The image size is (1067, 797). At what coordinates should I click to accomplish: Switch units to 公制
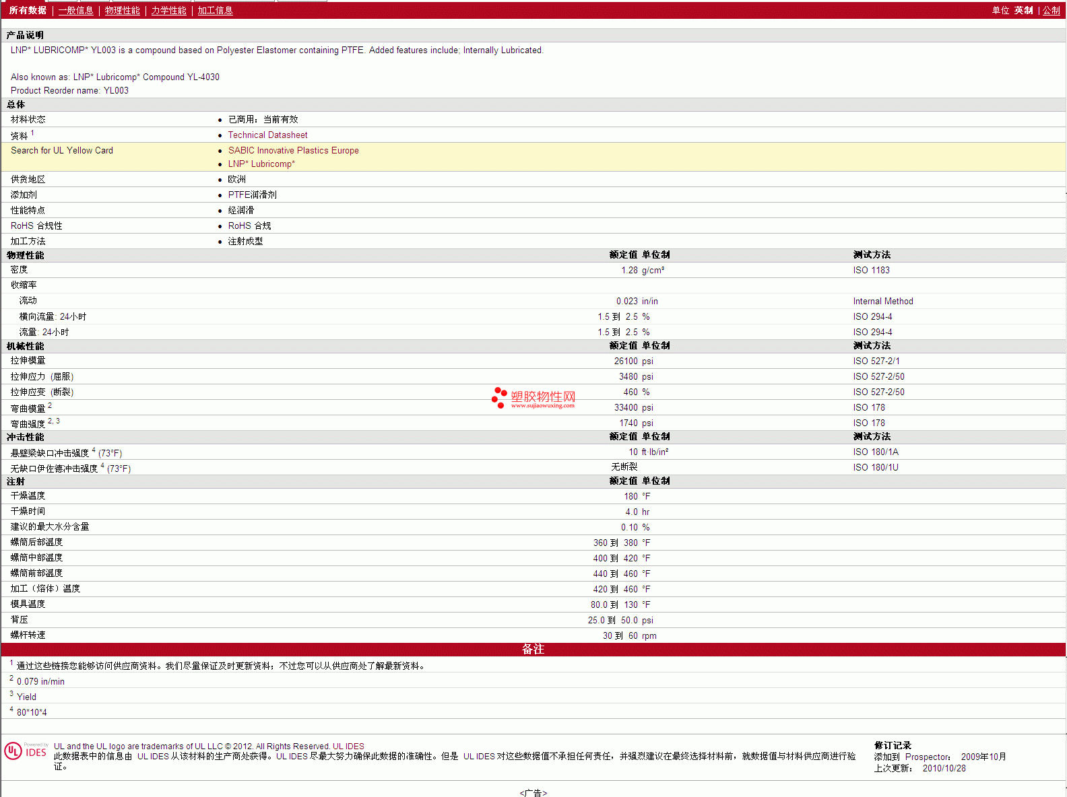[1051, 11]
